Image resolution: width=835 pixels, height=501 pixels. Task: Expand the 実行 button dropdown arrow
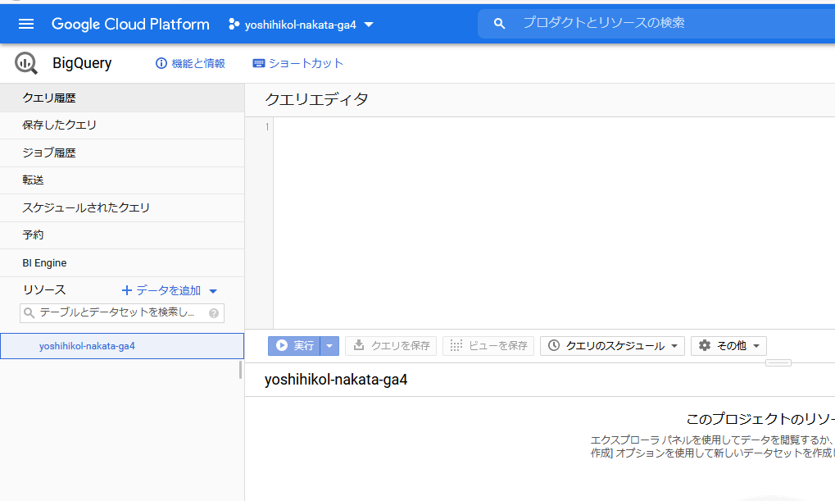tap(329, 346)
